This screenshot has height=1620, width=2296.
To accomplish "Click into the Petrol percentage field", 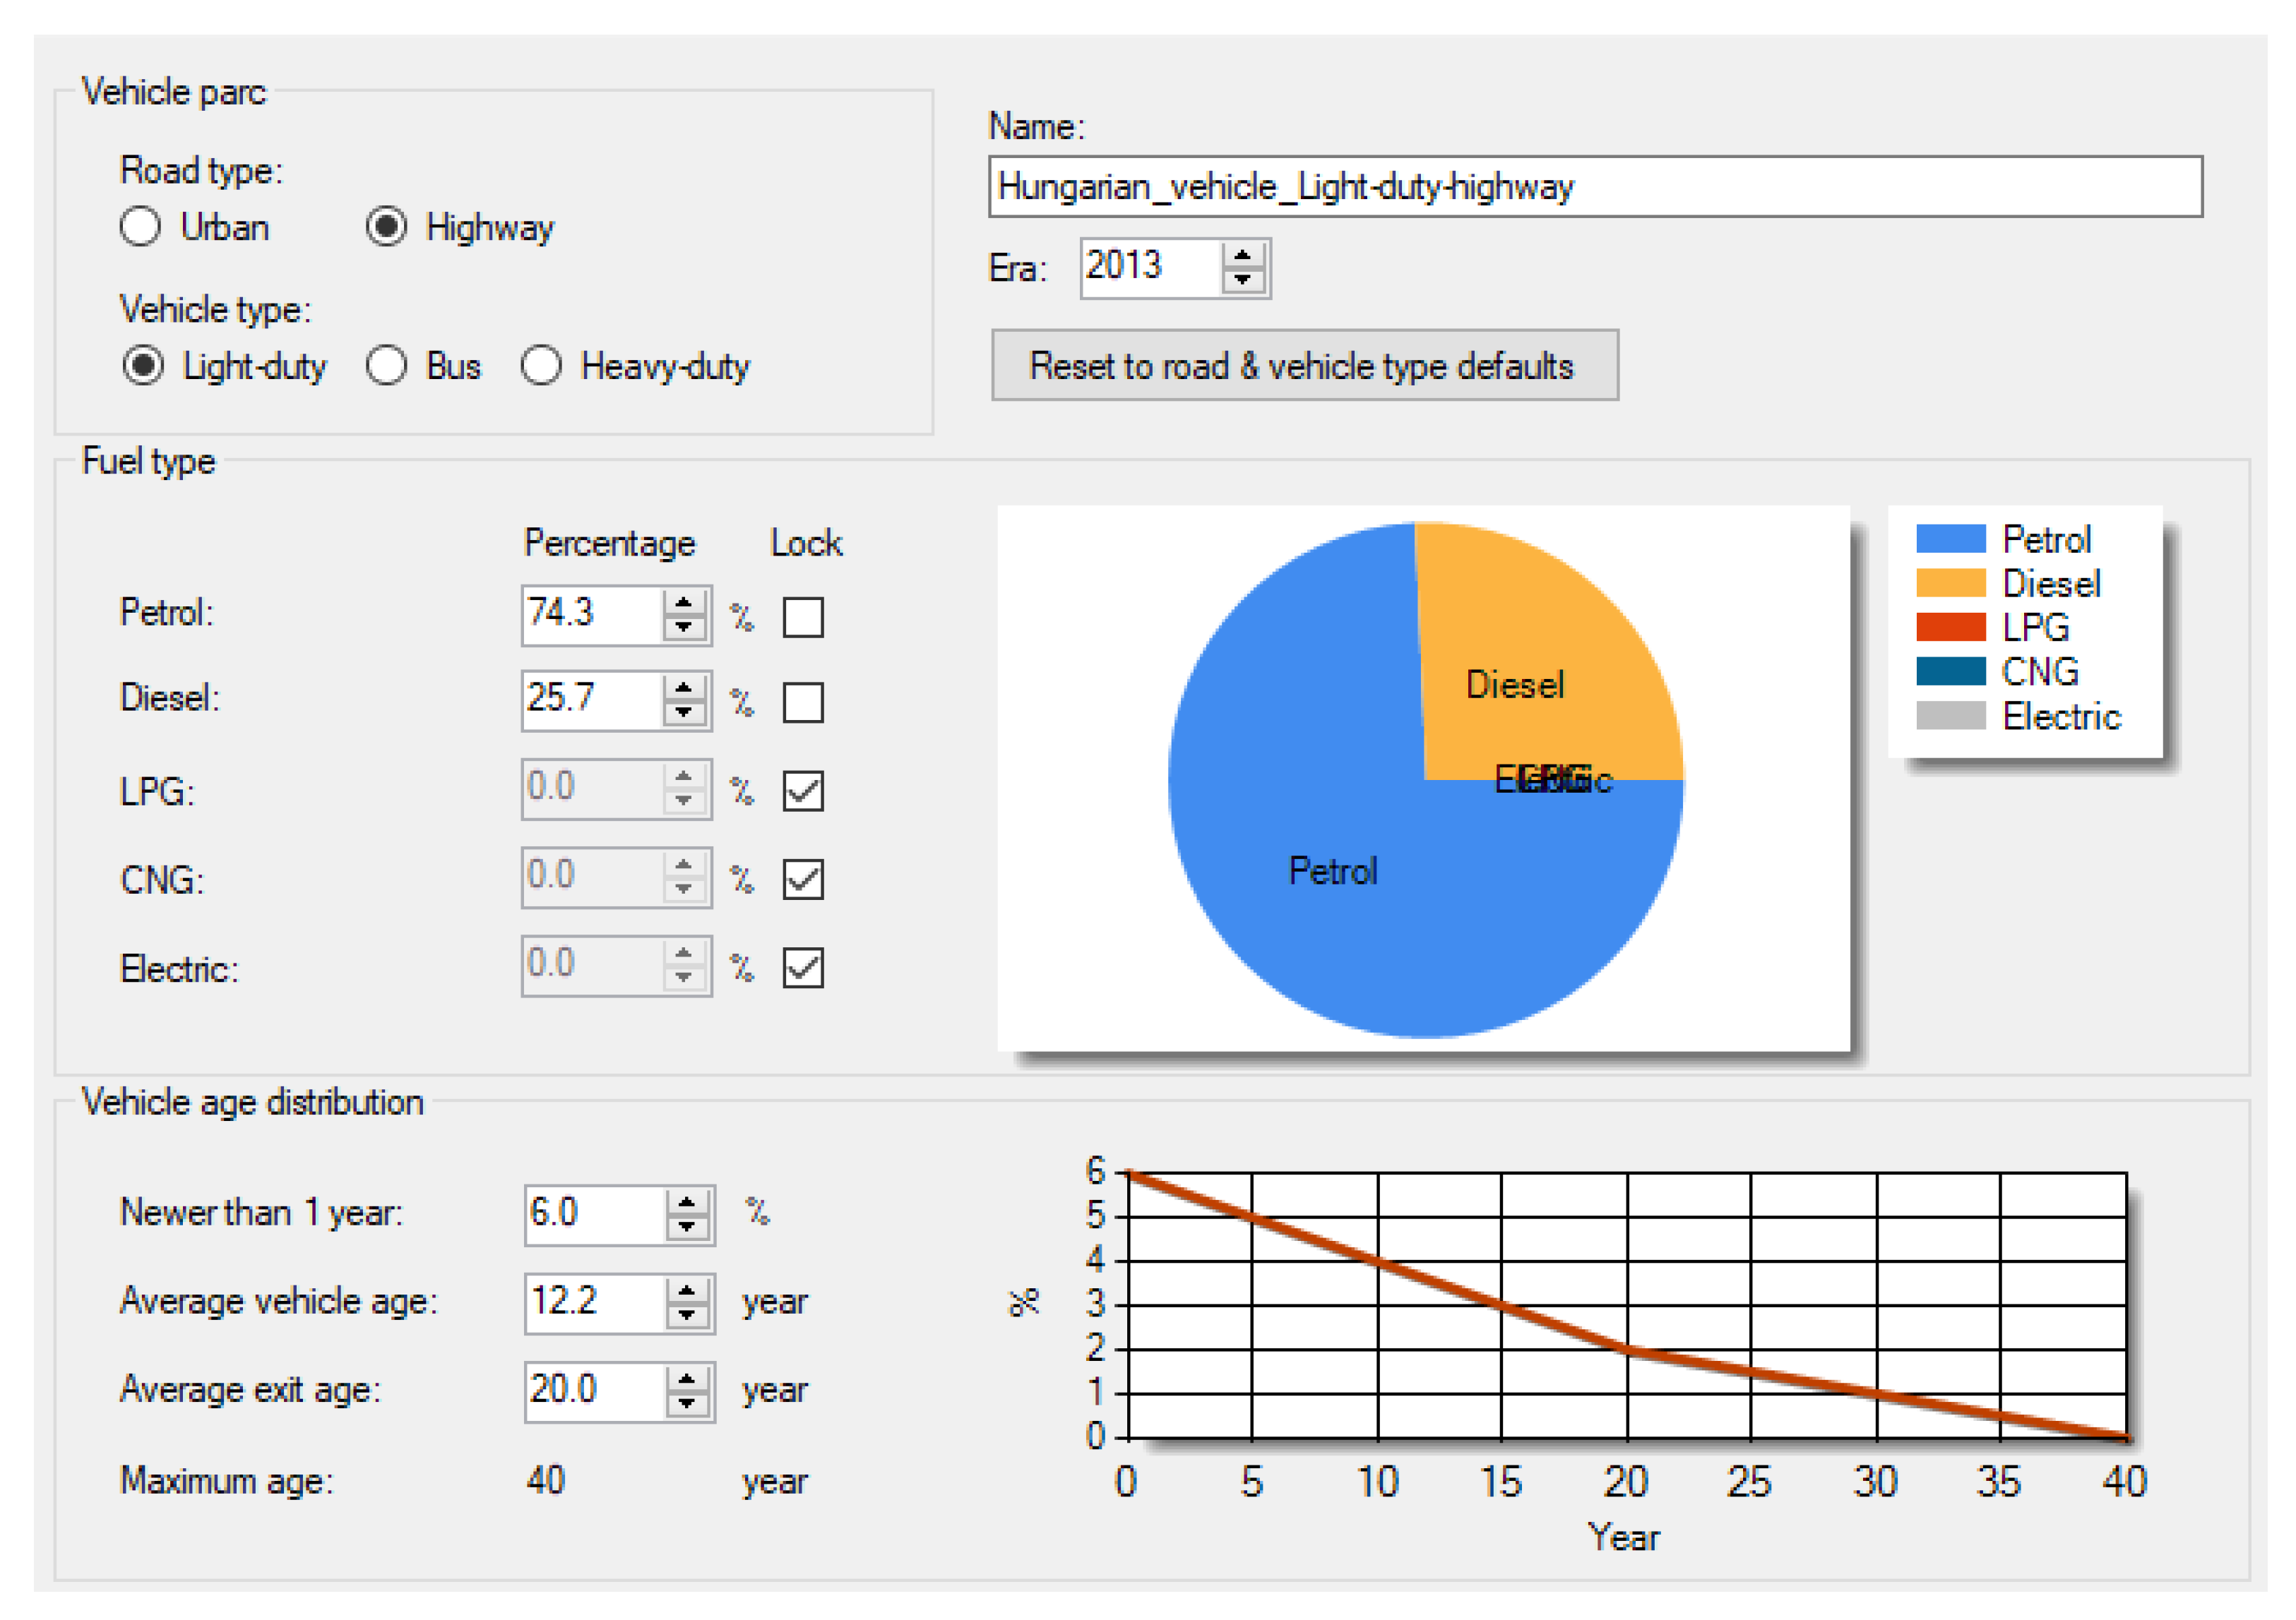I will (x=590, y=615).
